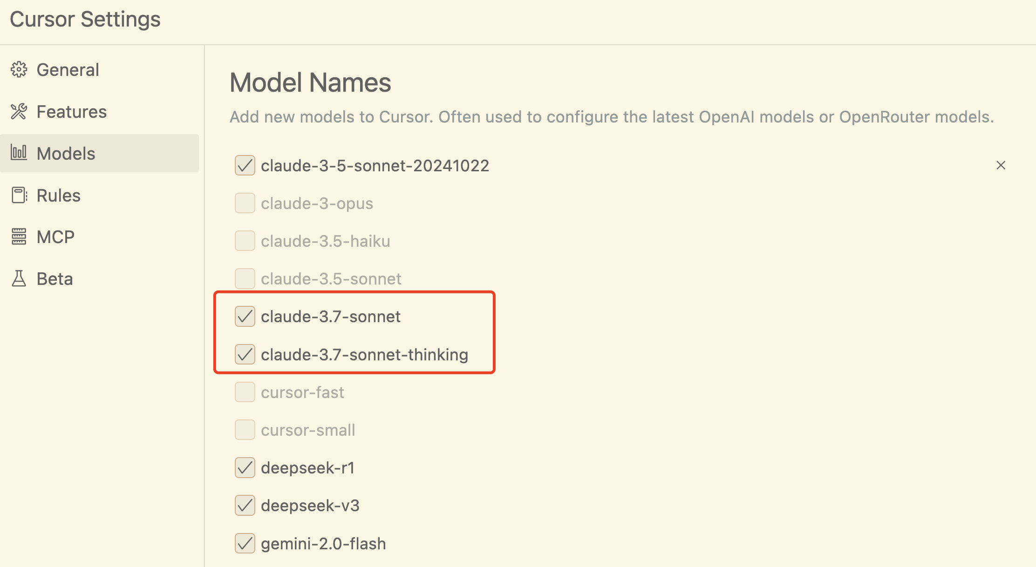Click the claude-3.7-sonnet-thinking model name
This screenshot has width=1036, height=567.
[364, 355]
